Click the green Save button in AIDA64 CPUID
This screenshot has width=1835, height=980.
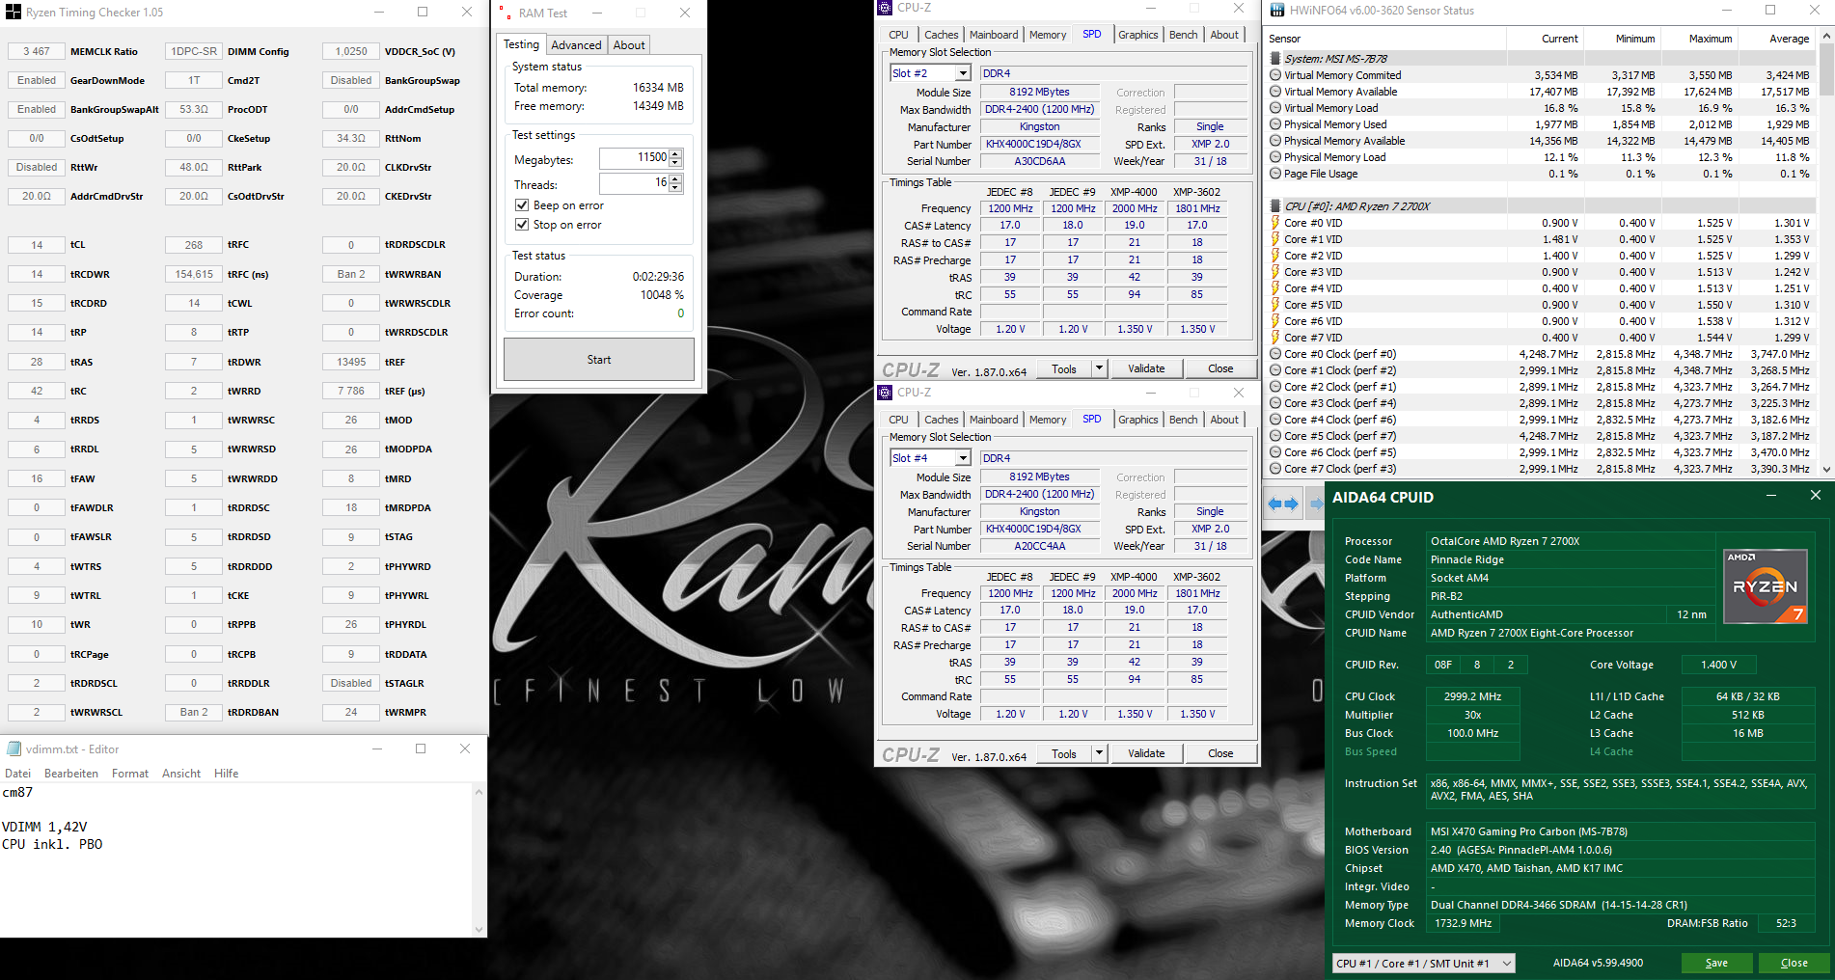point(1717,963)
